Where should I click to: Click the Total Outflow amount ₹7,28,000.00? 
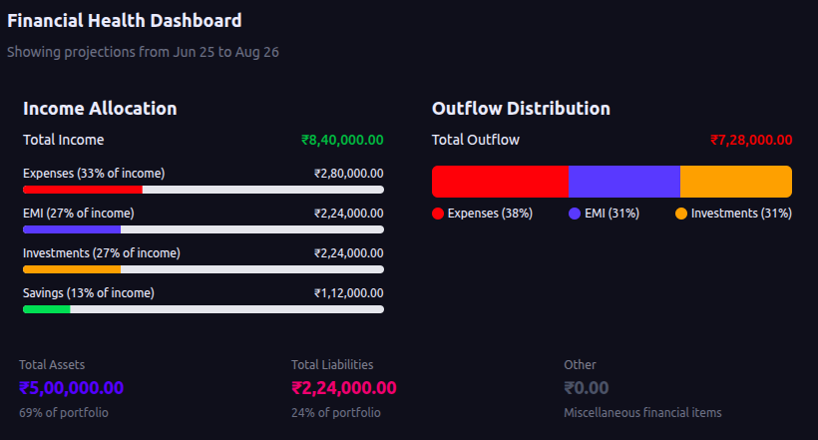pyautogui.click(x=751, y=141)
